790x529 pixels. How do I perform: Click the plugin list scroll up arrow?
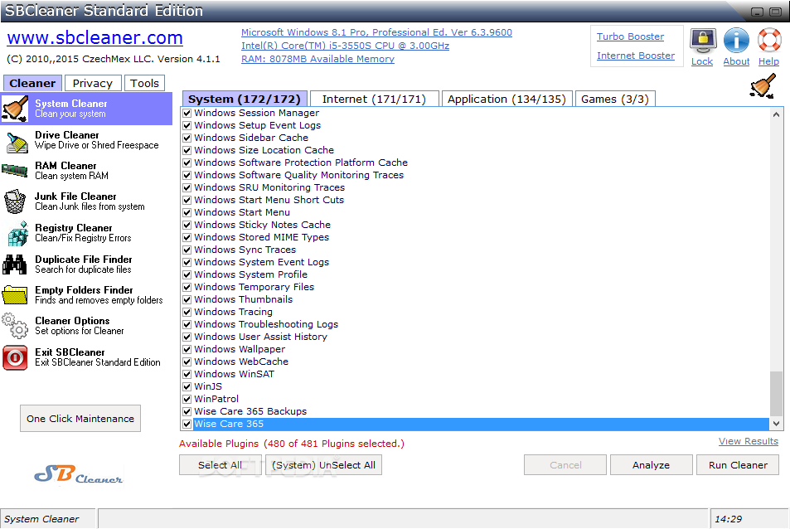point(777,115)
